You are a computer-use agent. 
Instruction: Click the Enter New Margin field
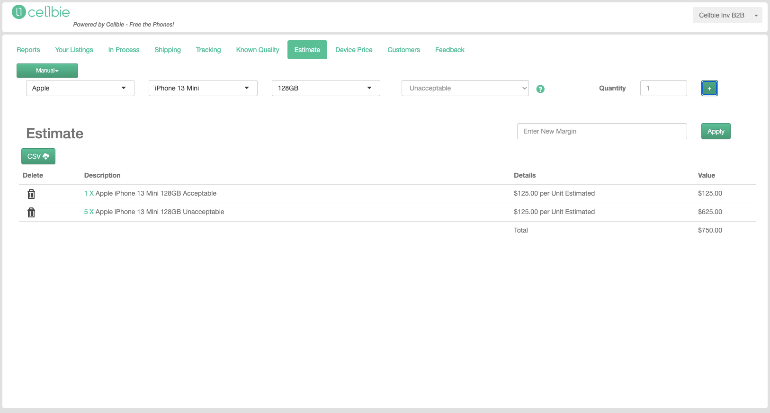coord(602,131)
